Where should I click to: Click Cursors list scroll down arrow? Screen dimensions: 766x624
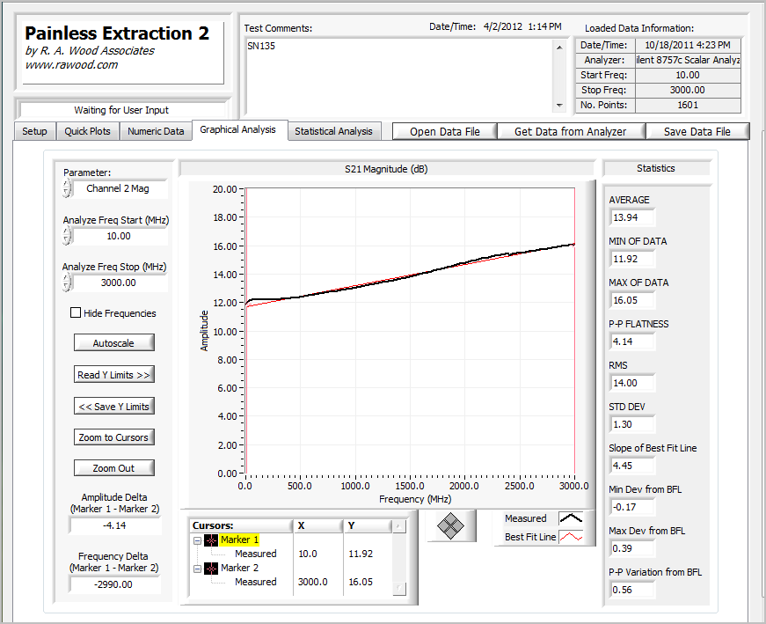pos(398,589)
